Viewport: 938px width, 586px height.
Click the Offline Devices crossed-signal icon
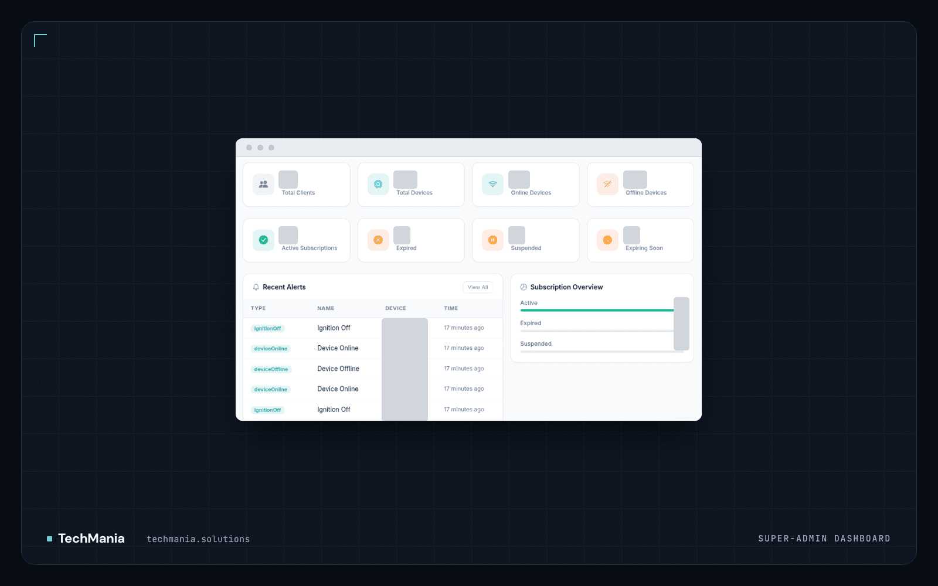(x=607, y=184)
